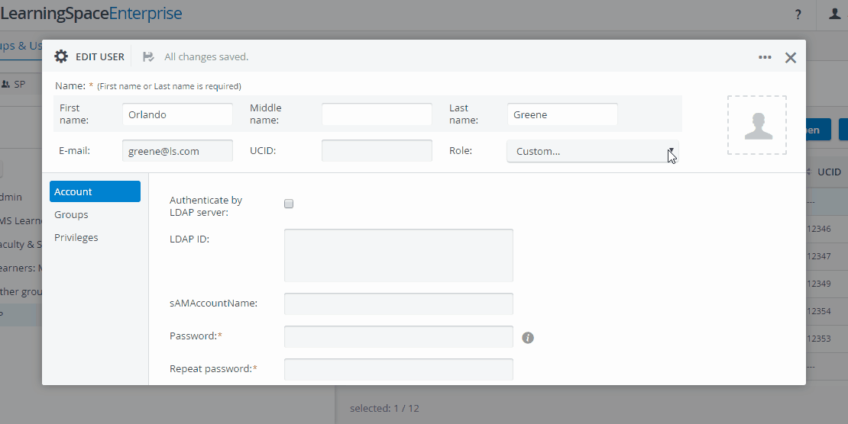
Task: Click the Last name field with Greene
Action: (562, 114)
